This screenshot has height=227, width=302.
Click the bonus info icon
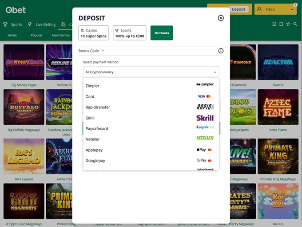click(221, 51)
